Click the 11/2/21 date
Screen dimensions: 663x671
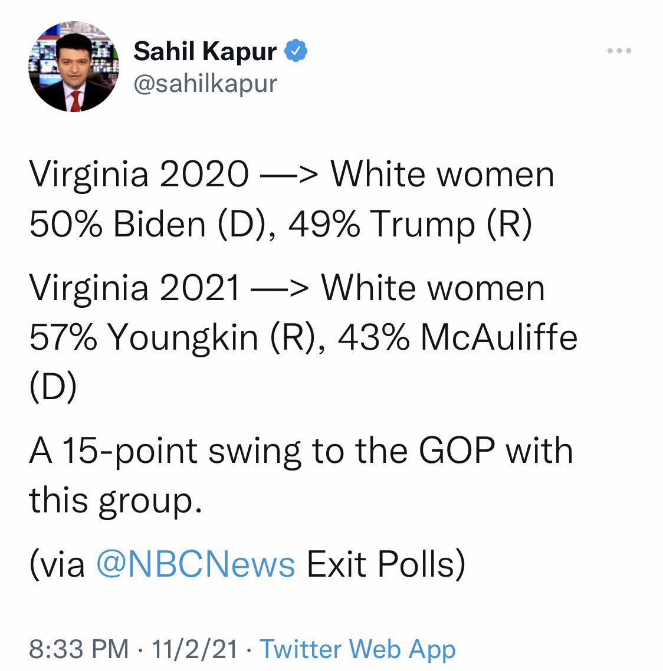[x=195, y=649]
